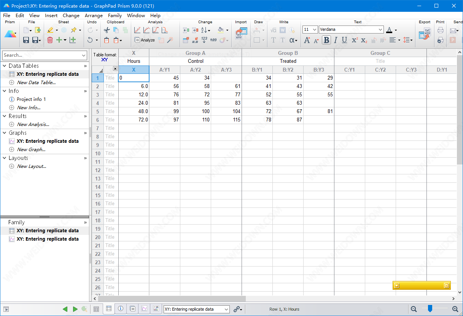Click the Print printer icon
Viewport: 463px width, 316px height.
pyautogui.click(x=441, y=30)
